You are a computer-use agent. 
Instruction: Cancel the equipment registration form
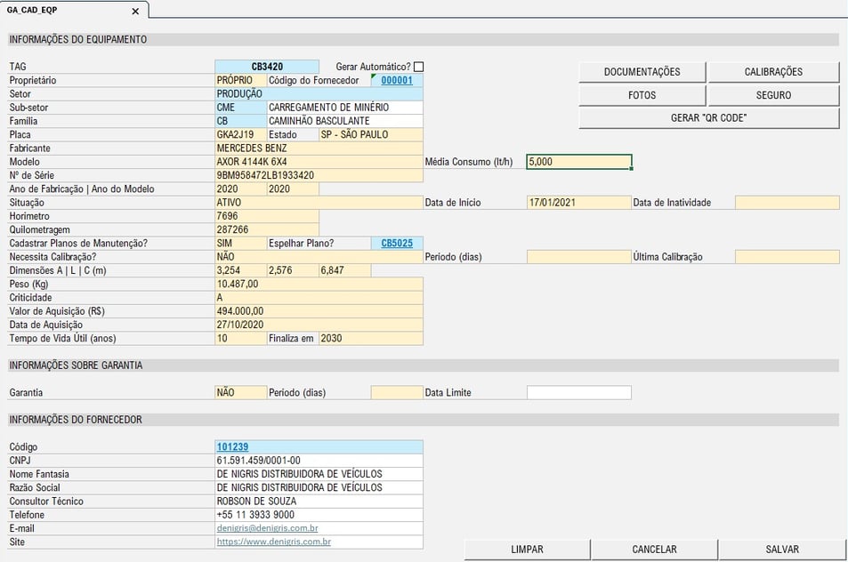click(654, 550)
